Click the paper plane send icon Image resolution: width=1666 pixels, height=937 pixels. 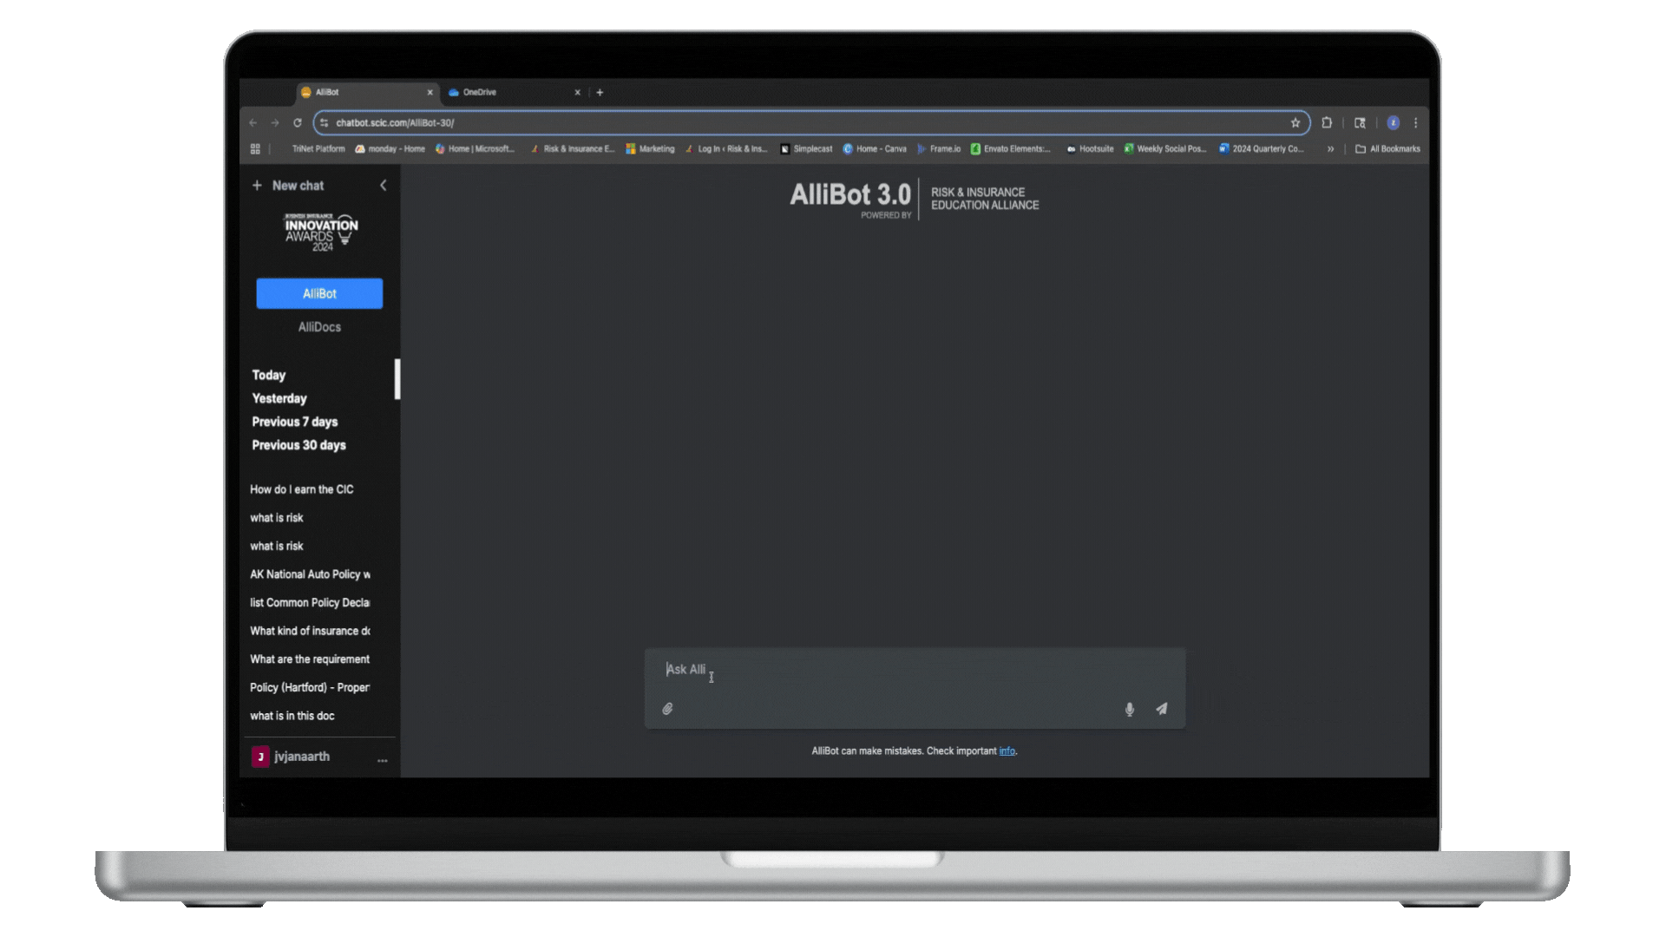[1161, 709]
